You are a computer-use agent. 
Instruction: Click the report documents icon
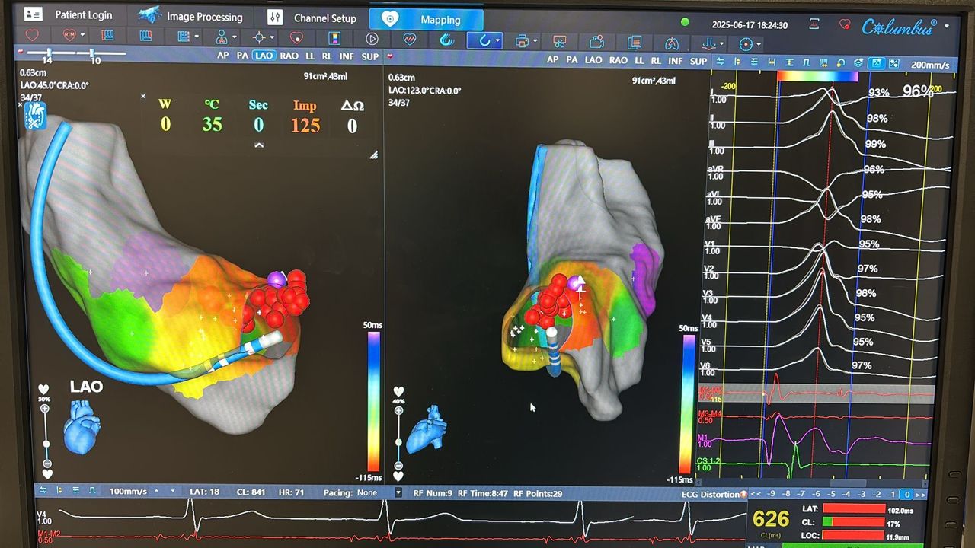(x=635, y=43)
